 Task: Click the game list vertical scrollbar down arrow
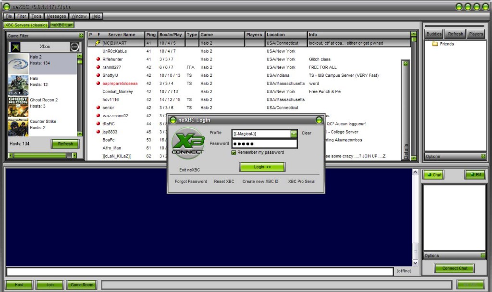[80, 134]
